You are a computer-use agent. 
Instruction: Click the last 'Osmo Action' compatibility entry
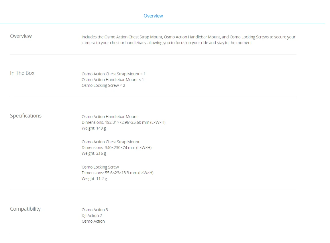(93, 221)
